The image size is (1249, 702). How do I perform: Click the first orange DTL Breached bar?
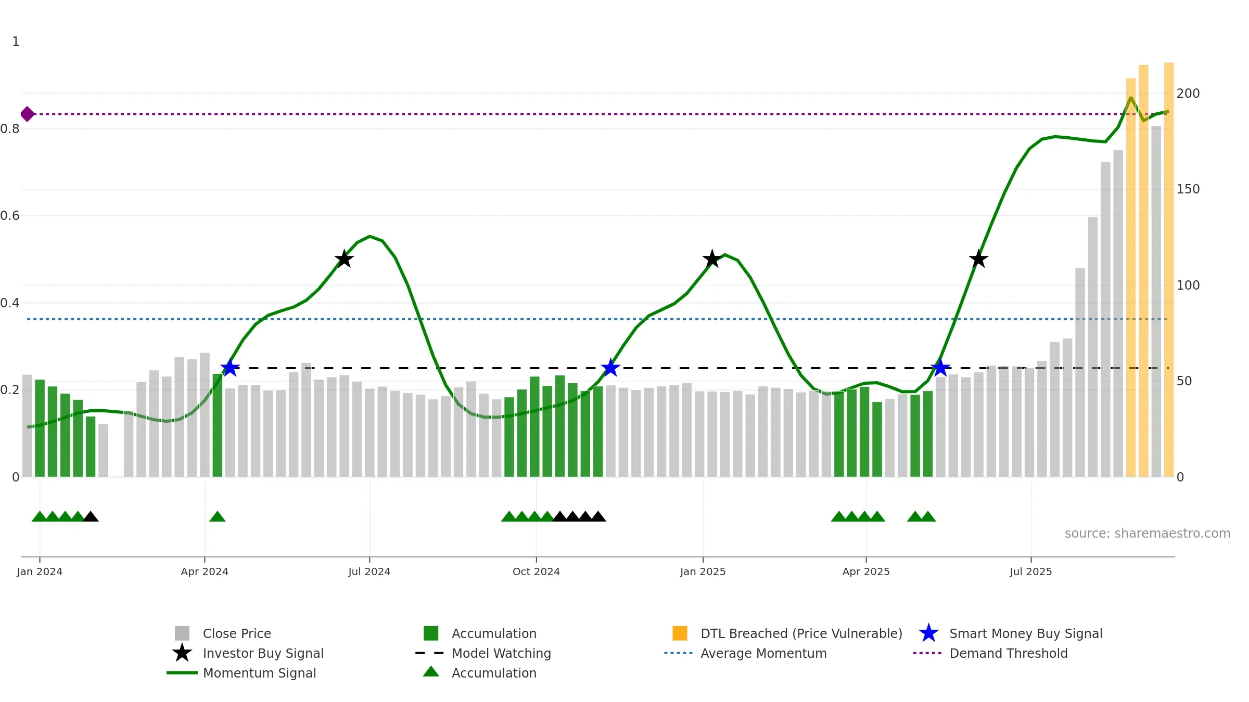pos(1131,278)
